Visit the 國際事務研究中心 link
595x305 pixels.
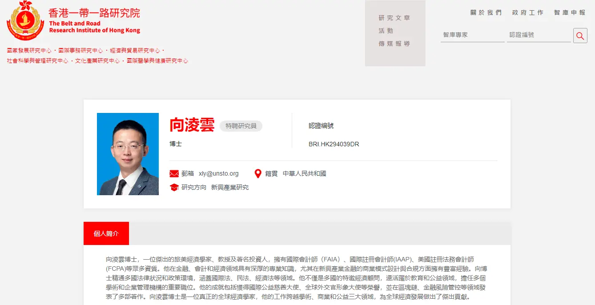click(80, 51)
